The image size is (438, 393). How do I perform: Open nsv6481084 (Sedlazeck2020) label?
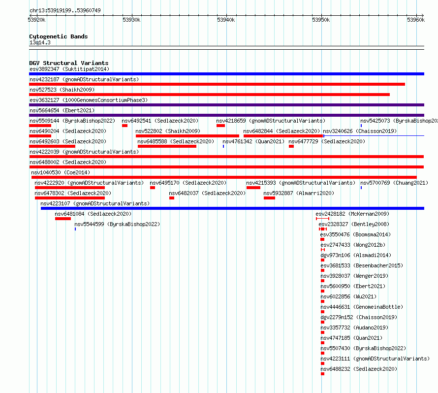[93, 214]
